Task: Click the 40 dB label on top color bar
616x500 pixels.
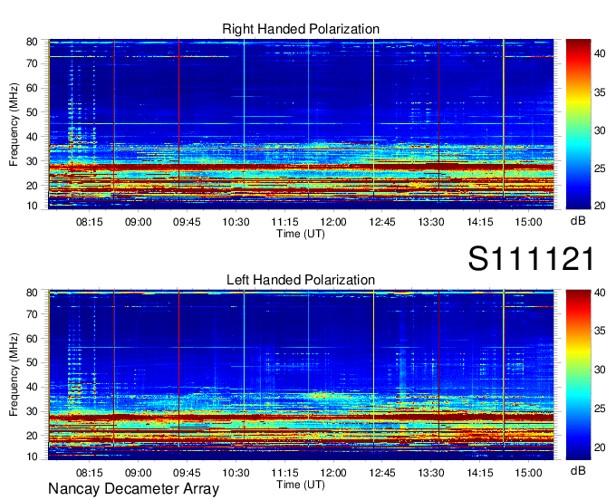Action: 600,53
